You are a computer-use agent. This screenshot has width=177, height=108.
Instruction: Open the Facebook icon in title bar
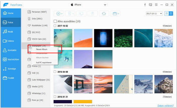click(x=145, y=5)
